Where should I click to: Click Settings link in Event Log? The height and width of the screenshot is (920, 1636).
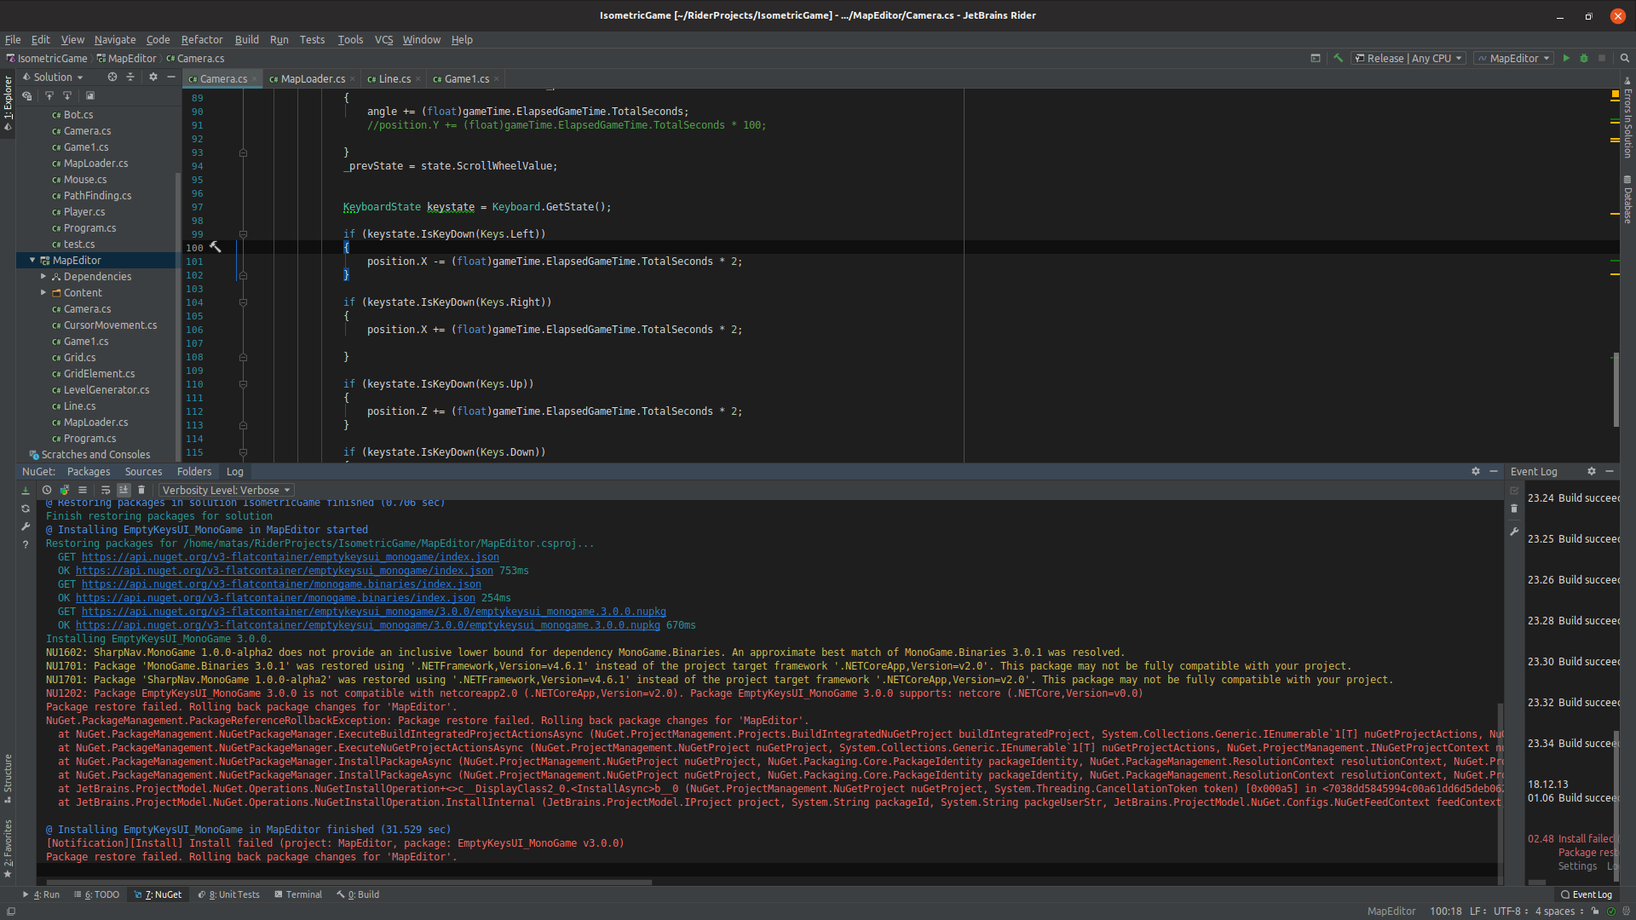click(1577, 865)
